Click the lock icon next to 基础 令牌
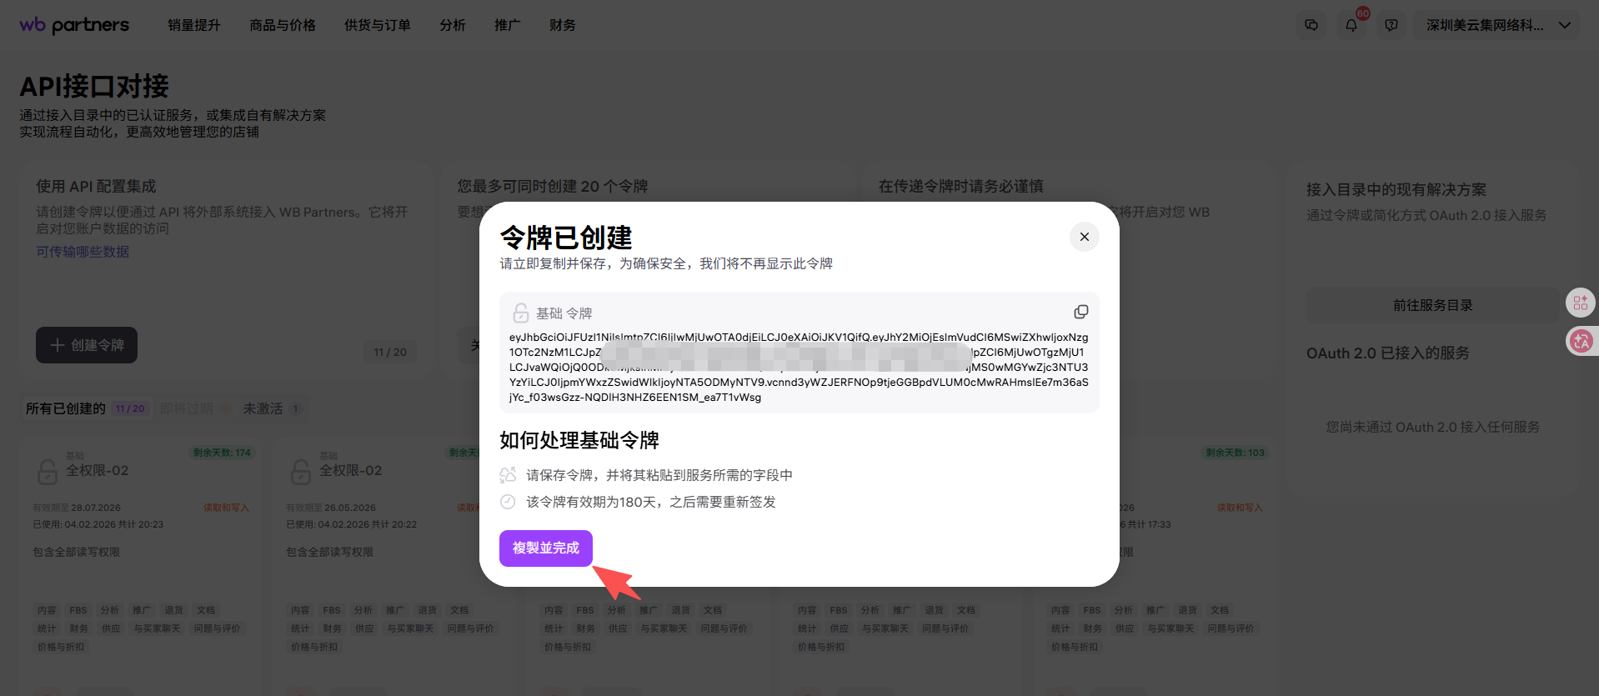1599x696 pixels. [x=521, y=313]
